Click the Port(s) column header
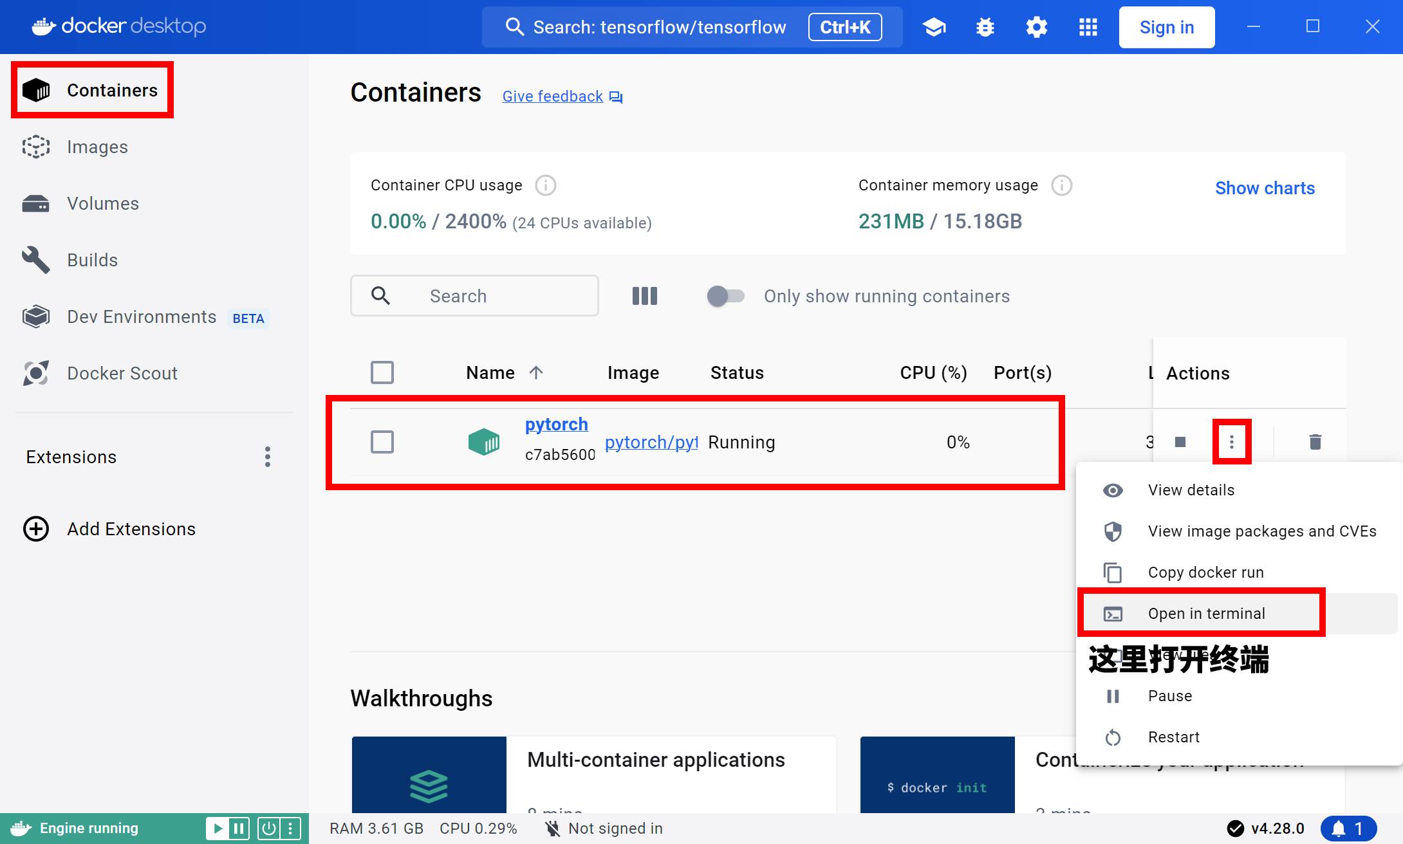 click(1023, 372)
